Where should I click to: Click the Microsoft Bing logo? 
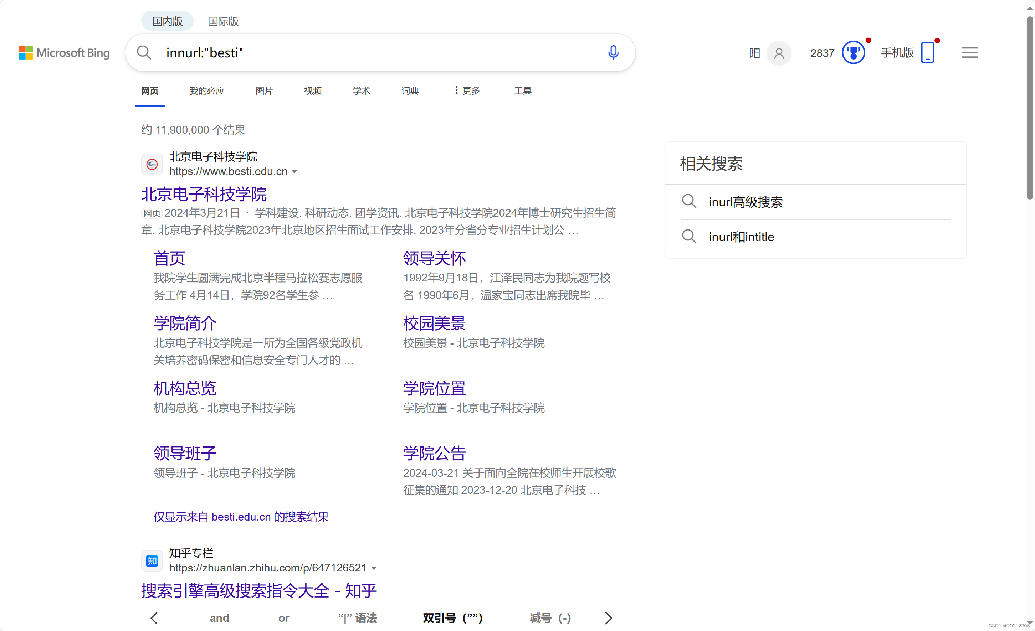click(x=64, y=53)
